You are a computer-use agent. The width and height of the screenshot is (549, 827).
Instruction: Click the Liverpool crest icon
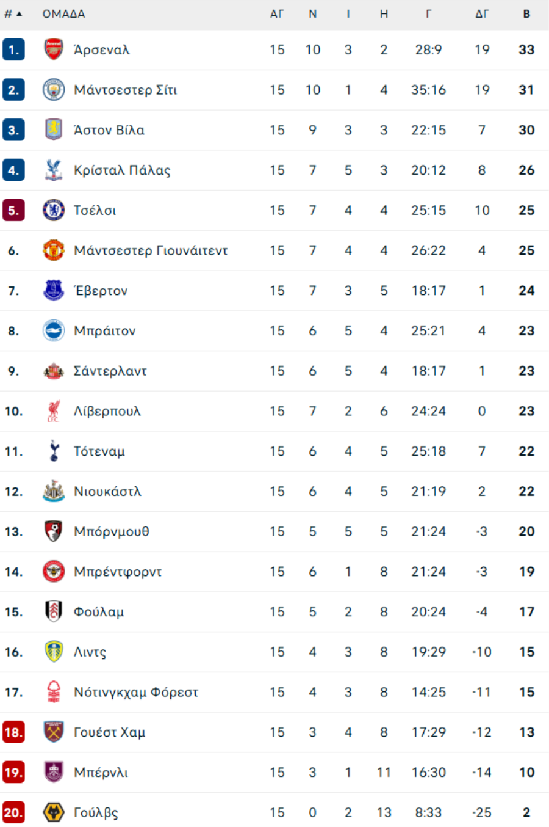pyautogui.click(x=54, y=411)
